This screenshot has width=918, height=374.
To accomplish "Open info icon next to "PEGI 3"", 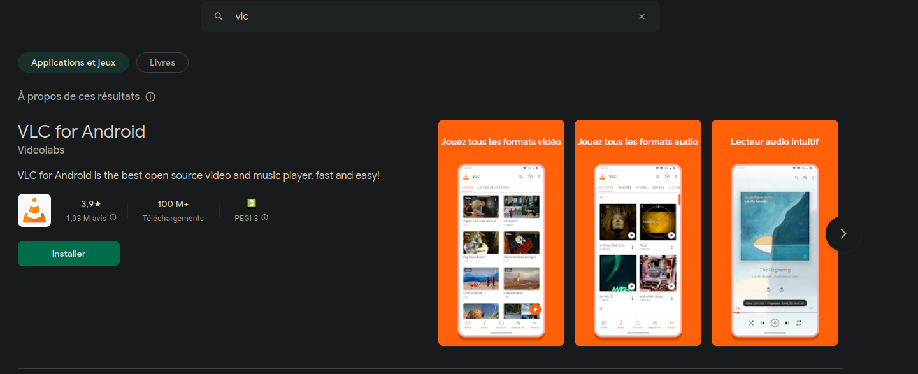I will click(265, 218).
